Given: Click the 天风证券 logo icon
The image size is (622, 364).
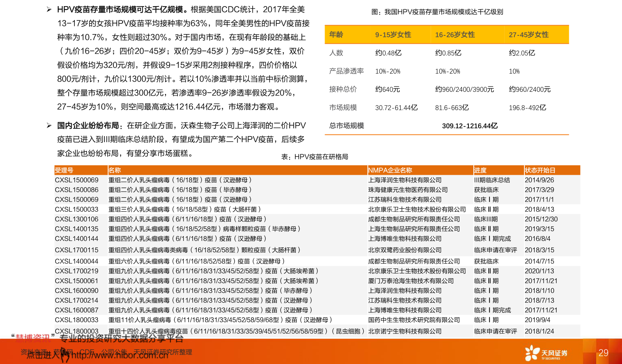Looking at the screenshot, I should point(532,352).
